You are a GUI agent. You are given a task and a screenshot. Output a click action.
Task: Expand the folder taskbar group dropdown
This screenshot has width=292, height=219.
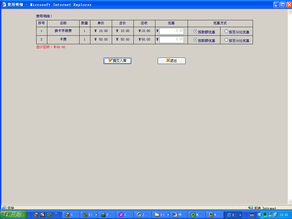tap(168, 215)
